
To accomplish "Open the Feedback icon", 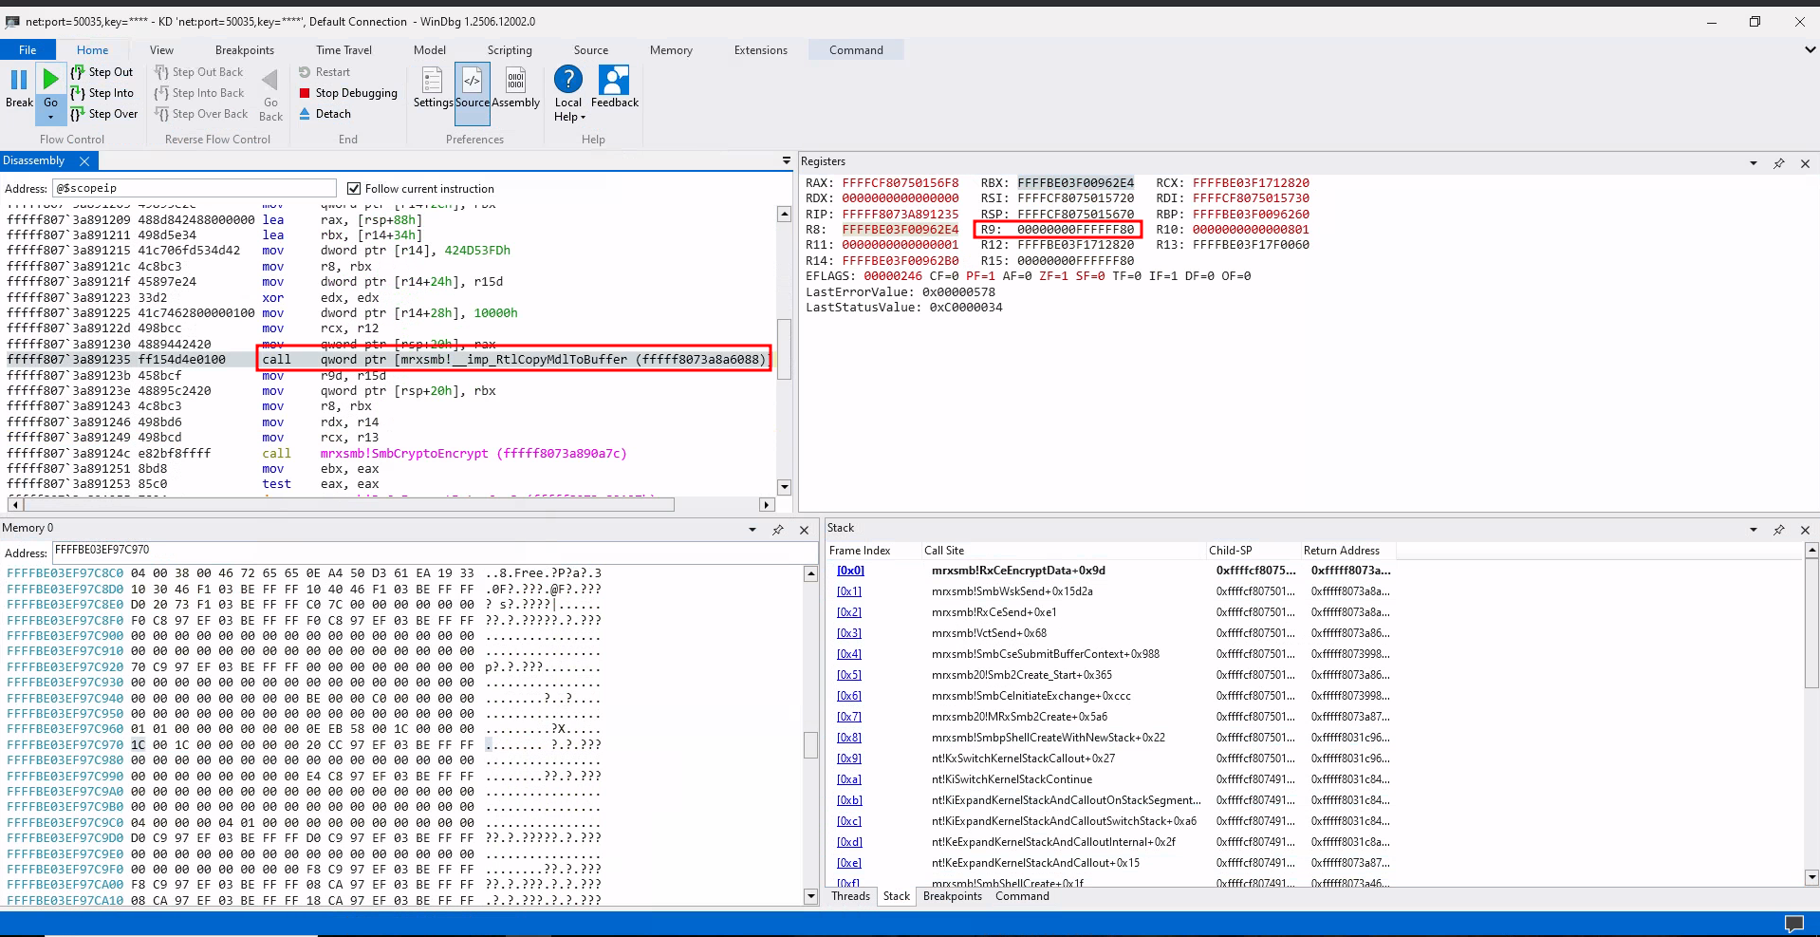I will point(614,81).
